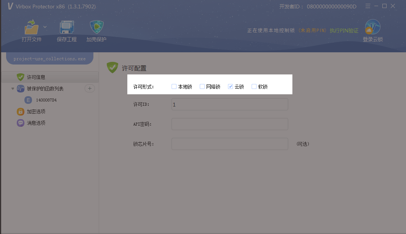This screenshot has height=234, width=406.
Task: Enable the 软锁 checkbox
Action: point(254,87)
